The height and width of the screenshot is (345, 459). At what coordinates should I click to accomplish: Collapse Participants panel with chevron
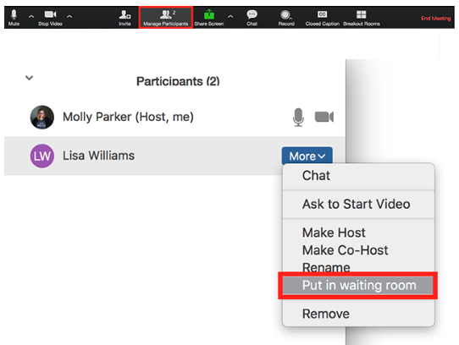point(29,78)
